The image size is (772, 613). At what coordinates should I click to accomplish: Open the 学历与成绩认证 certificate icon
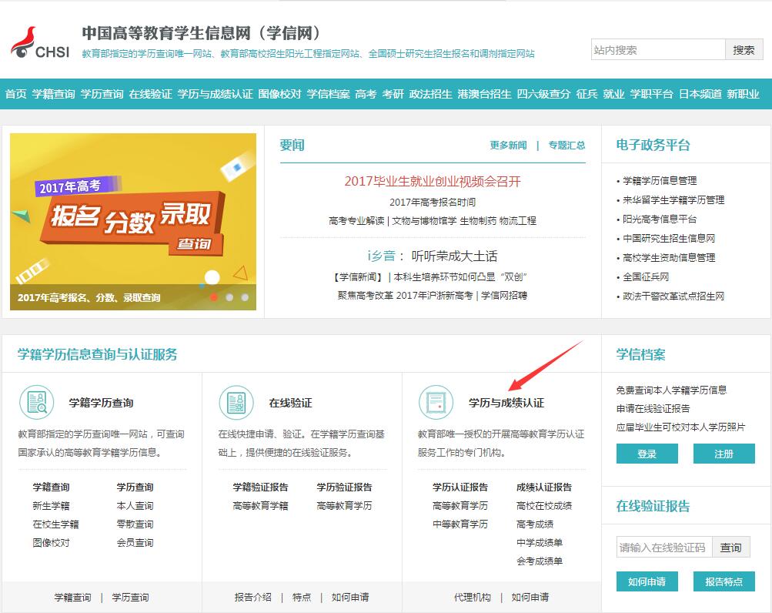(436, 402)
